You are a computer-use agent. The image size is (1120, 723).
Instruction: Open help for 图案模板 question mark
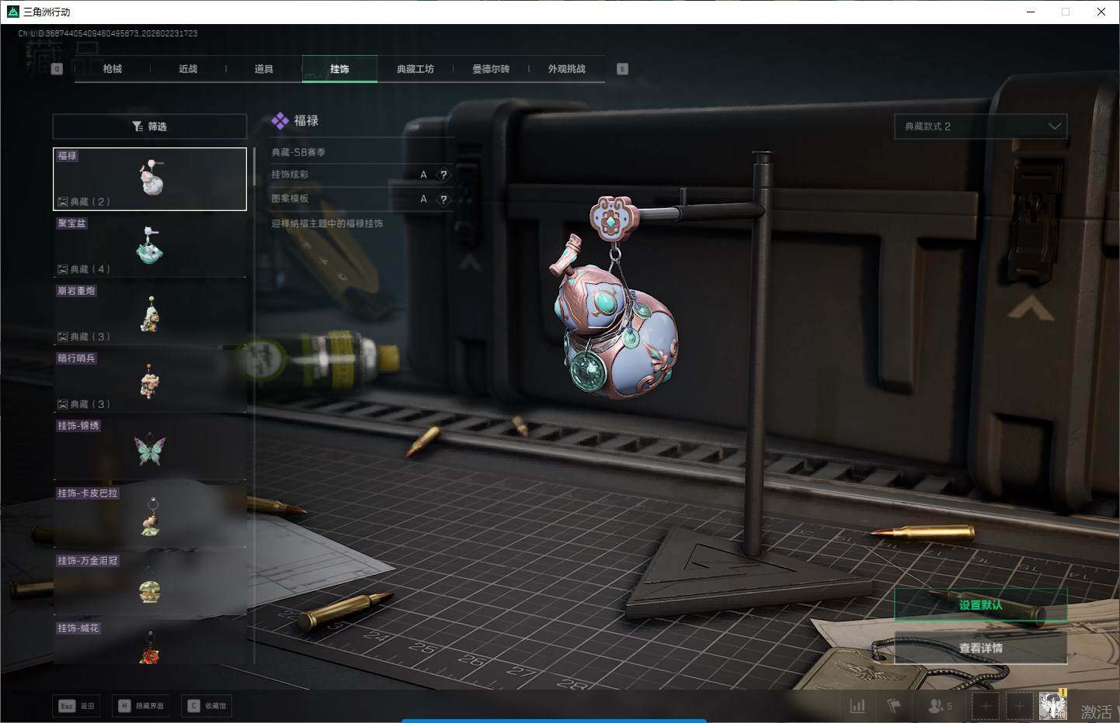(x=443, y=199)
